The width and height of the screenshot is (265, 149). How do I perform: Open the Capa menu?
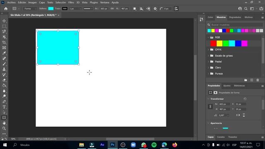click(42, 2)
